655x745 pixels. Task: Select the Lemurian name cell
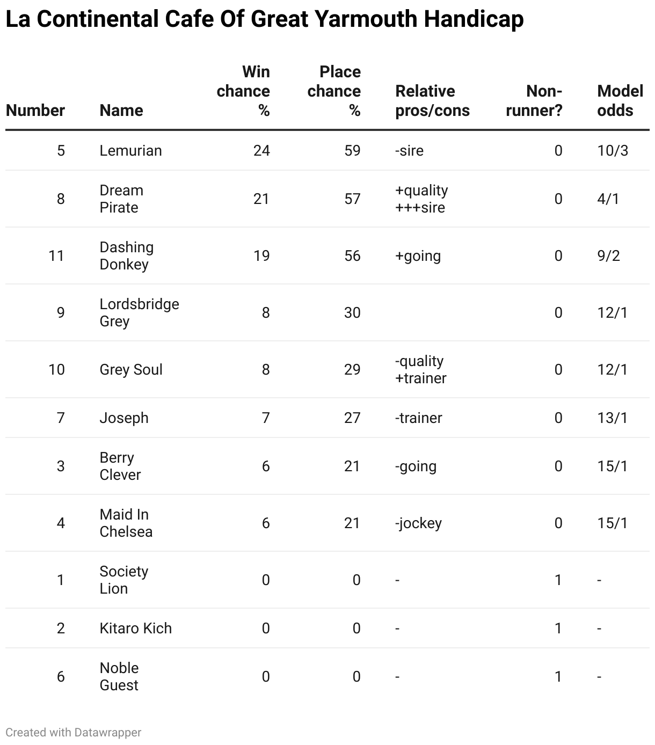click(130, 150)
